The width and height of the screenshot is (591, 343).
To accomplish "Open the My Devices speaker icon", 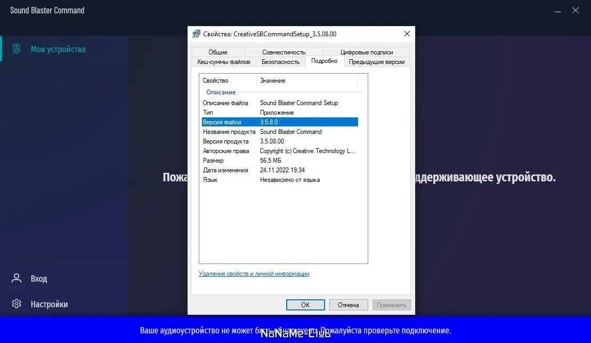I will 16,49.
